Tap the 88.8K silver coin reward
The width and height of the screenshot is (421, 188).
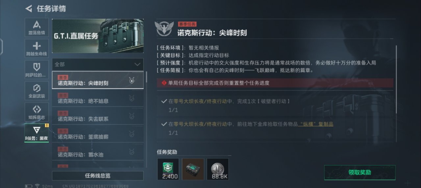[218, 169]
